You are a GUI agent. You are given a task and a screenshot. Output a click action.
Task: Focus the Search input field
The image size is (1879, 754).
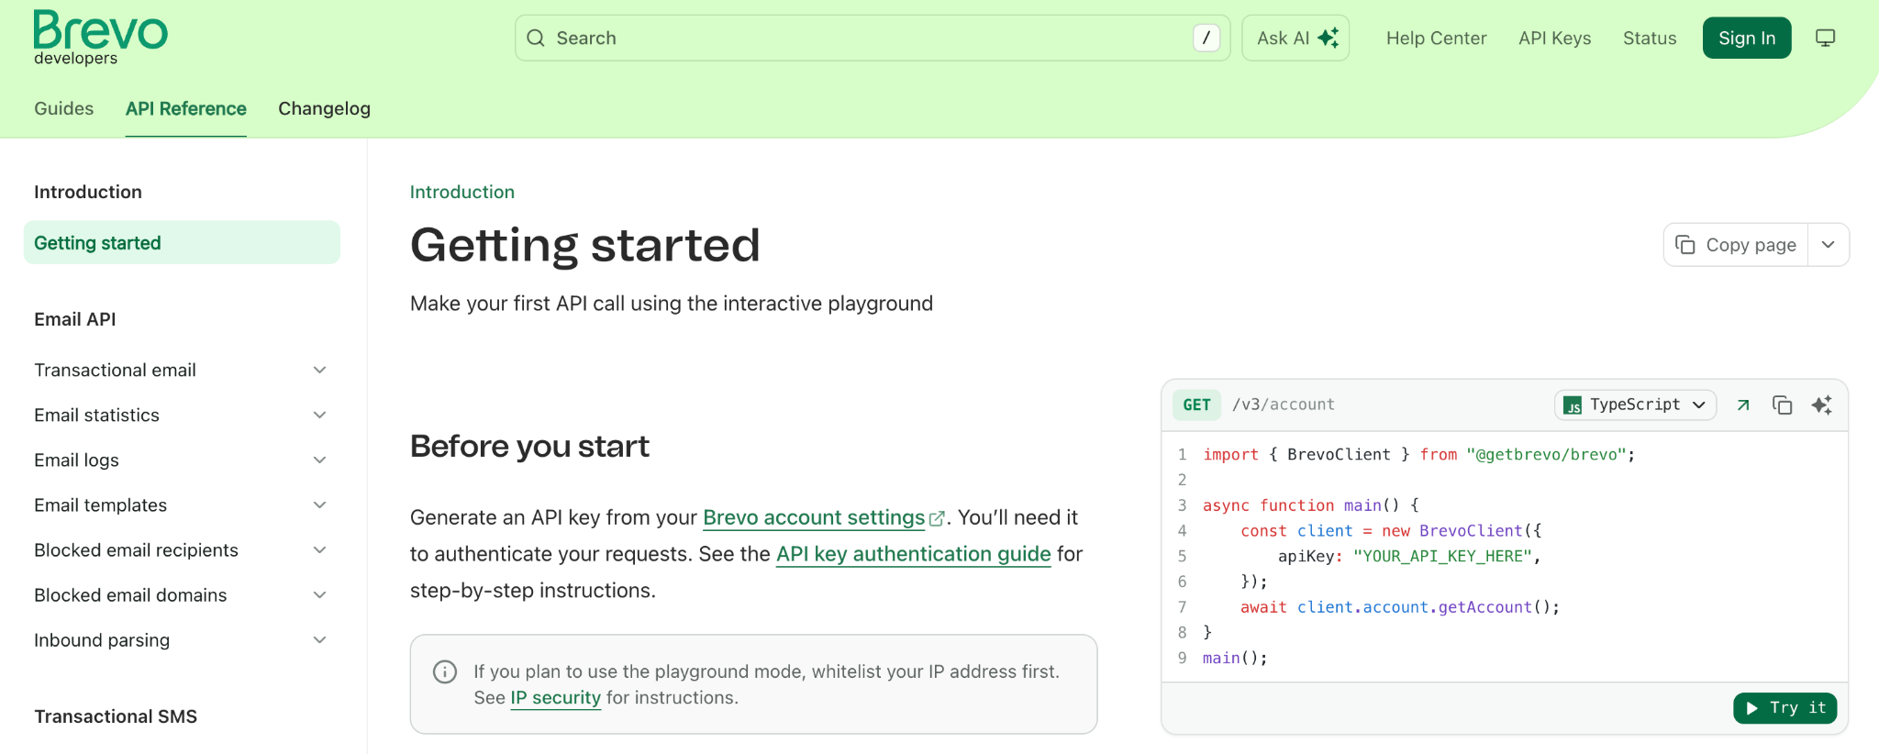pyautogui.click(x=873, y=38)
